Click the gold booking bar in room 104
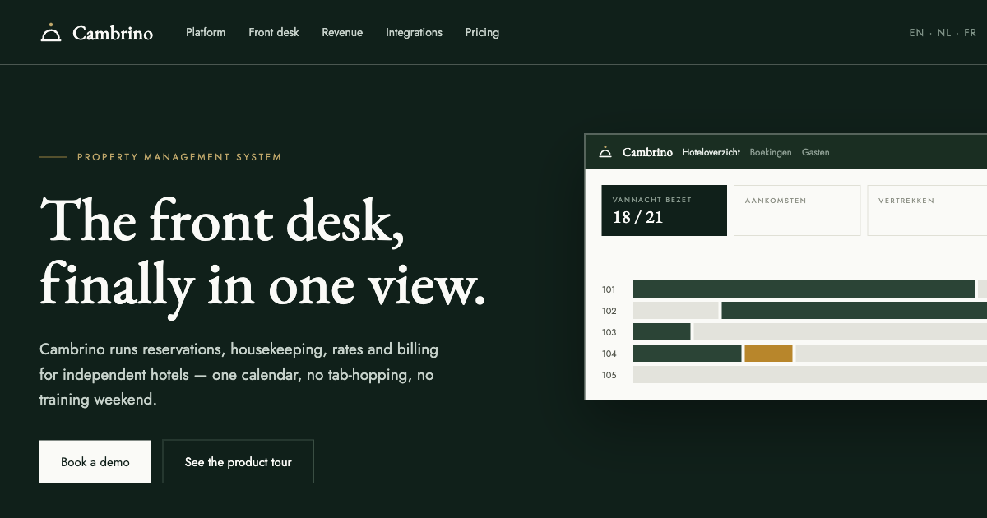Image resolution: width=987 pixels, height=518 pixels. click(x=768, y=354)
